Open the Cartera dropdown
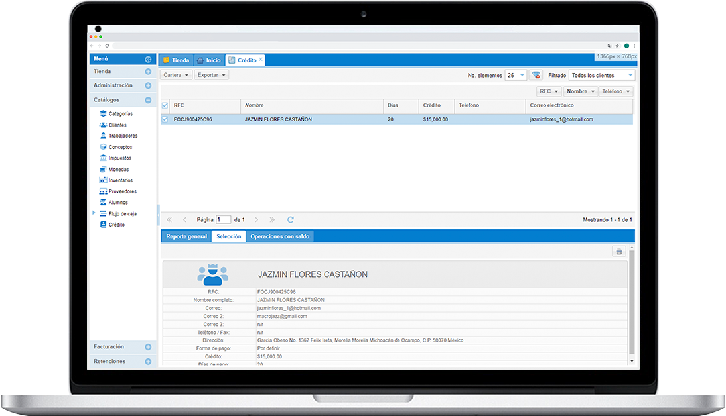Image resolution: width=726 pixels, height=416 pixels. tap(176, 76)
